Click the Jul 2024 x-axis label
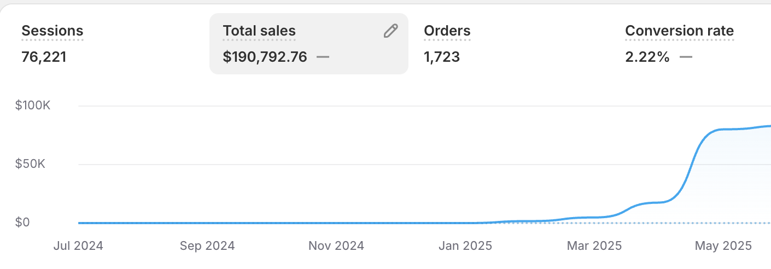Screen dimensions: 771x269 78,246
